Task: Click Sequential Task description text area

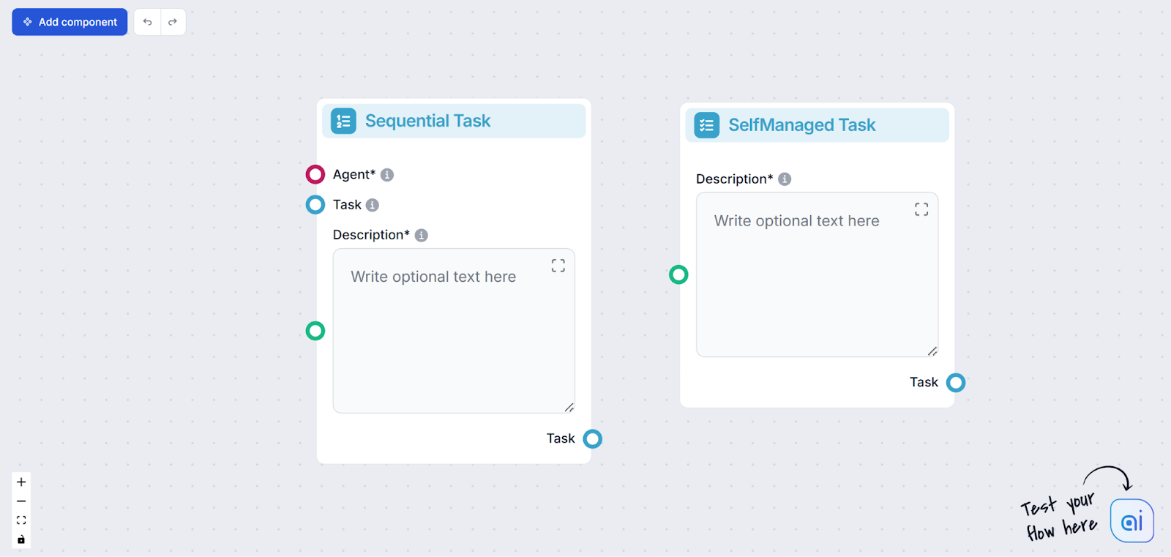Action: pos(453,331)
